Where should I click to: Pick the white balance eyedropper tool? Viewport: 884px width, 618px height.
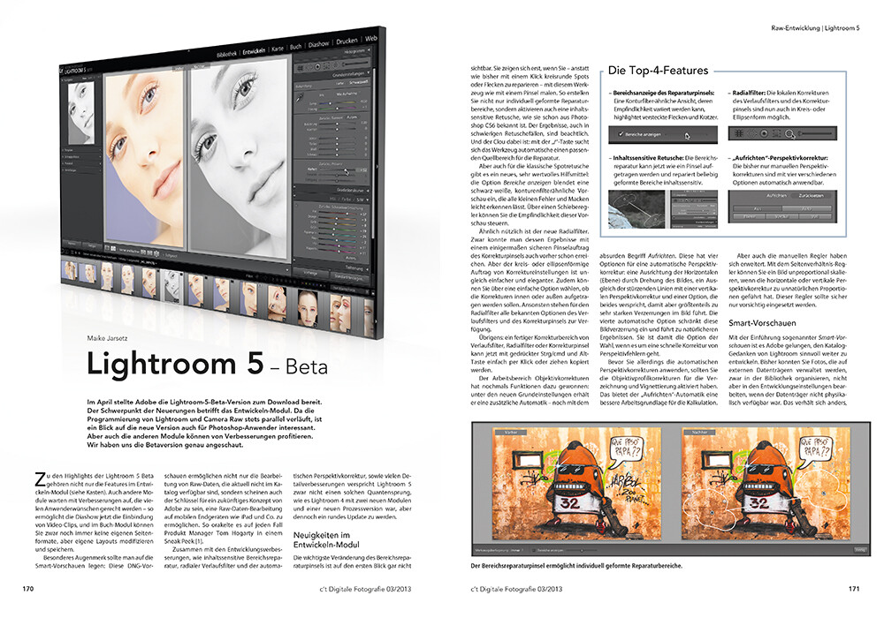[300, 99]
